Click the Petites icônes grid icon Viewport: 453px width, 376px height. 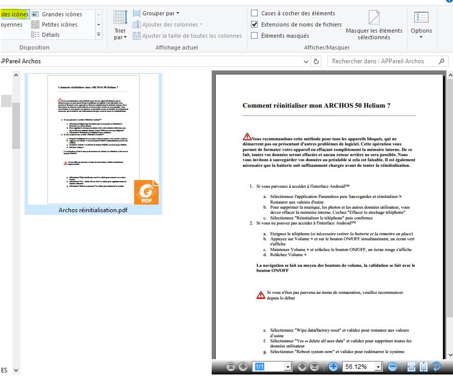35,24
